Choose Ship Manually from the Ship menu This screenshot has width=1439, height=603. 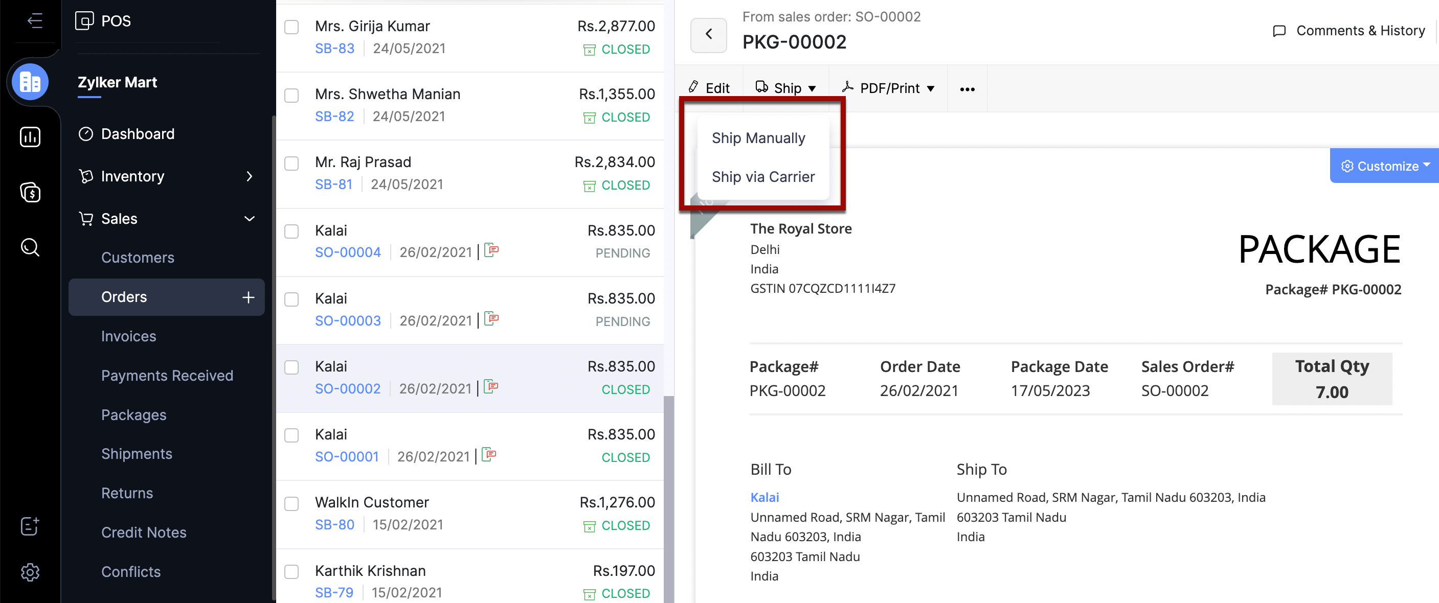pos(758,138)
